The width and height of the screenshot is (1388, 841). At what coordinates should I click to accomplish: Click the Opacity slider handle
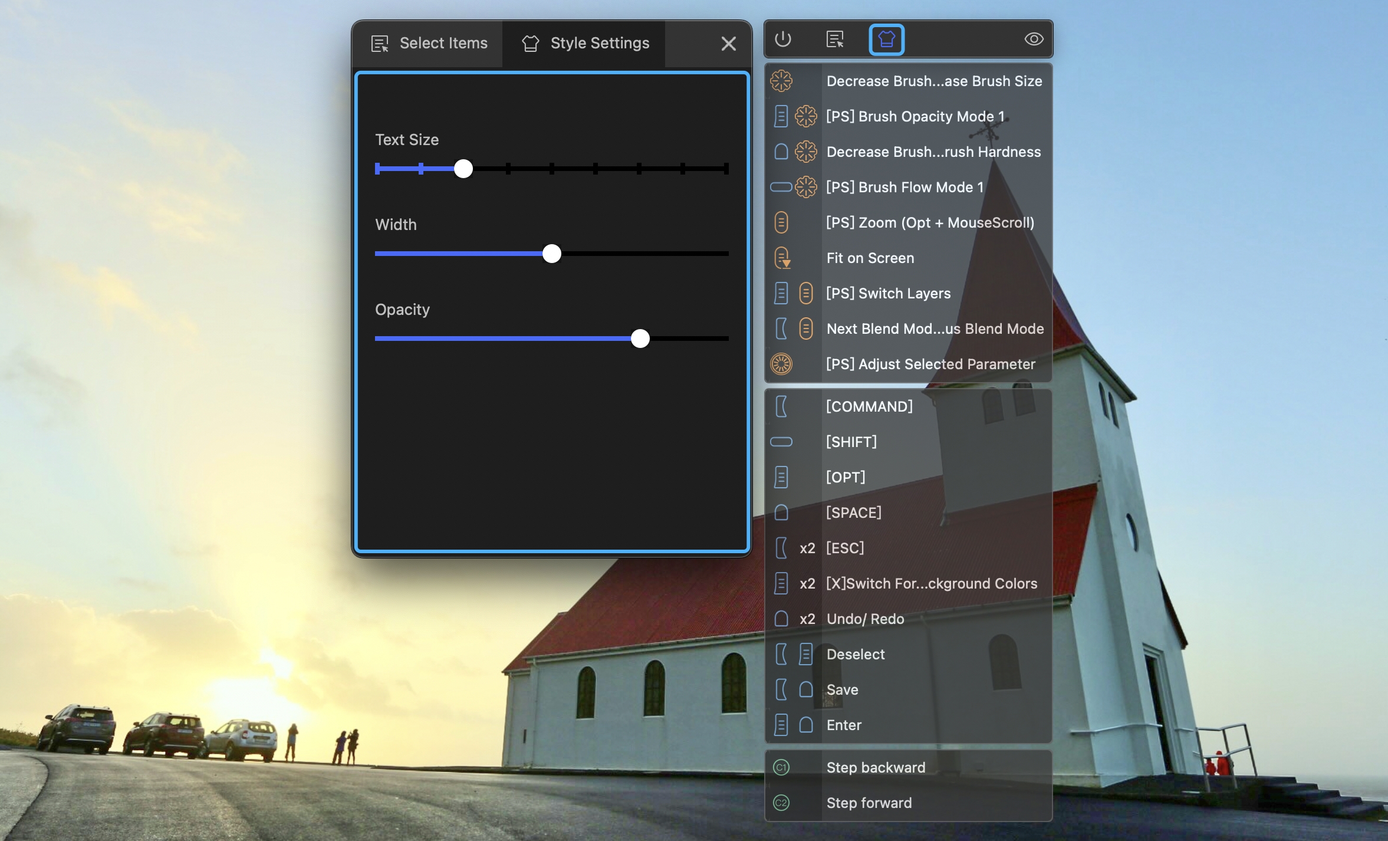point(640,339)
